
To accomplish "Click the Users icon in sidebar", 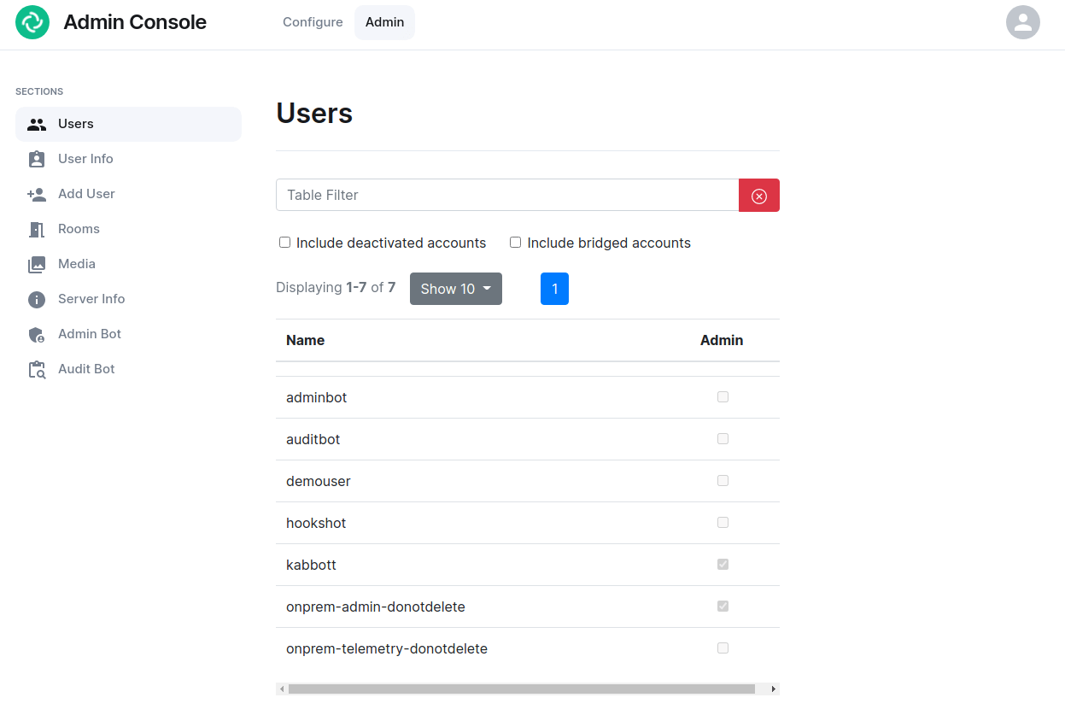I will click(36, 125).
